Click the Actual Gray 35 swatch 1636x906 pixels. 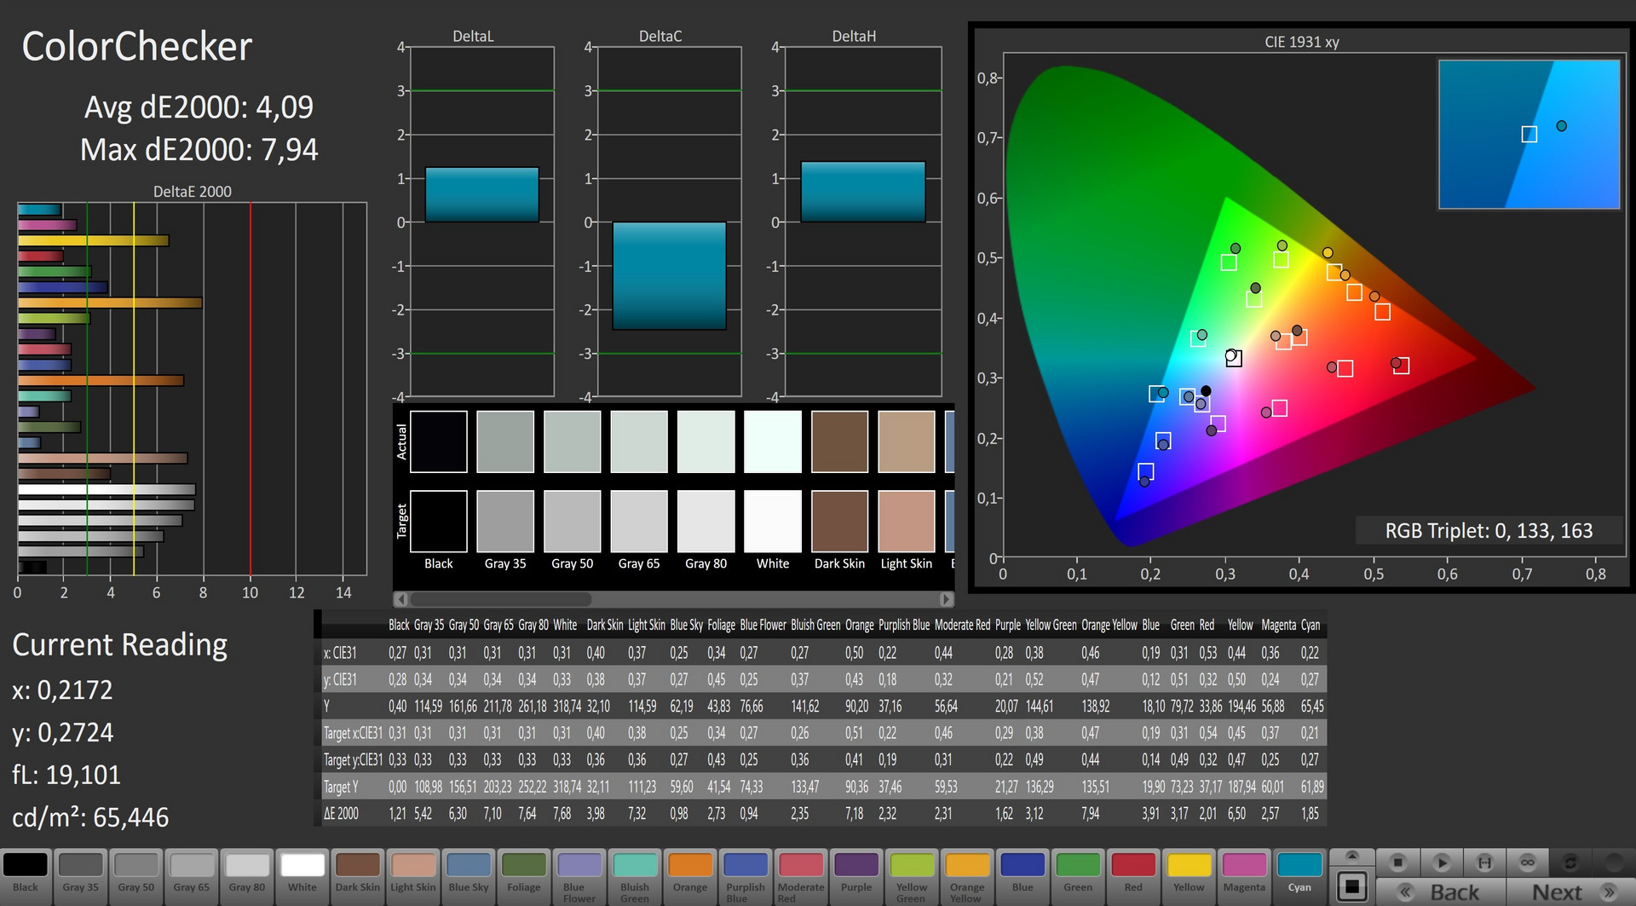[x=505, y=441]
